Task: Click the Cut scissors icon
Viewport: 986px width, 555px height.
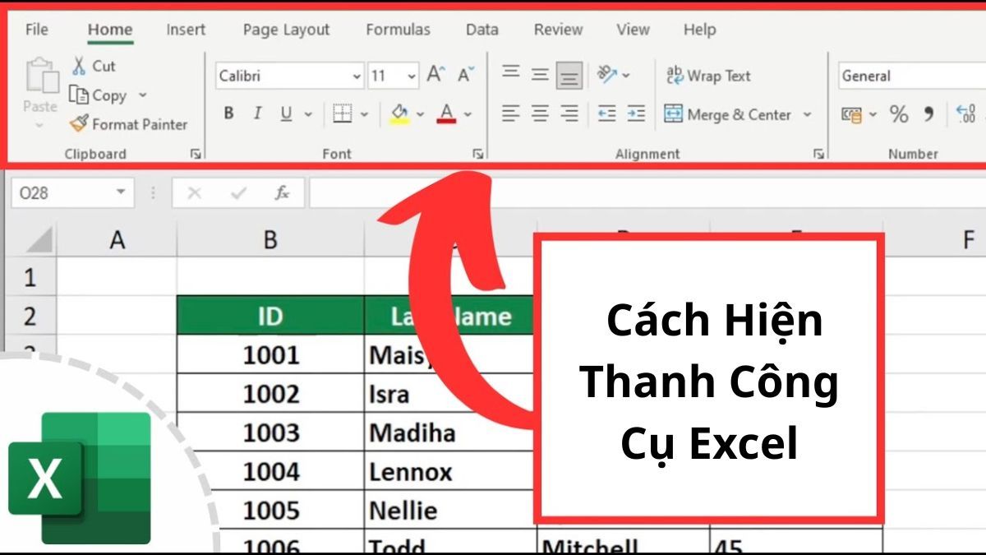Action: (80, 66)
